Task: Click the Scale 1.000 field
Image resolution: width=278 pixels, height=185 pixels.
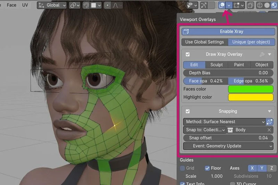Action: [204, 176]
